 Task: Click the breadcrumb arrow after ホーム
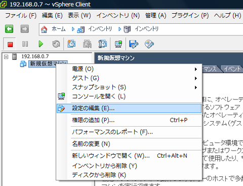pyautogui.click(x=73, y=29)
